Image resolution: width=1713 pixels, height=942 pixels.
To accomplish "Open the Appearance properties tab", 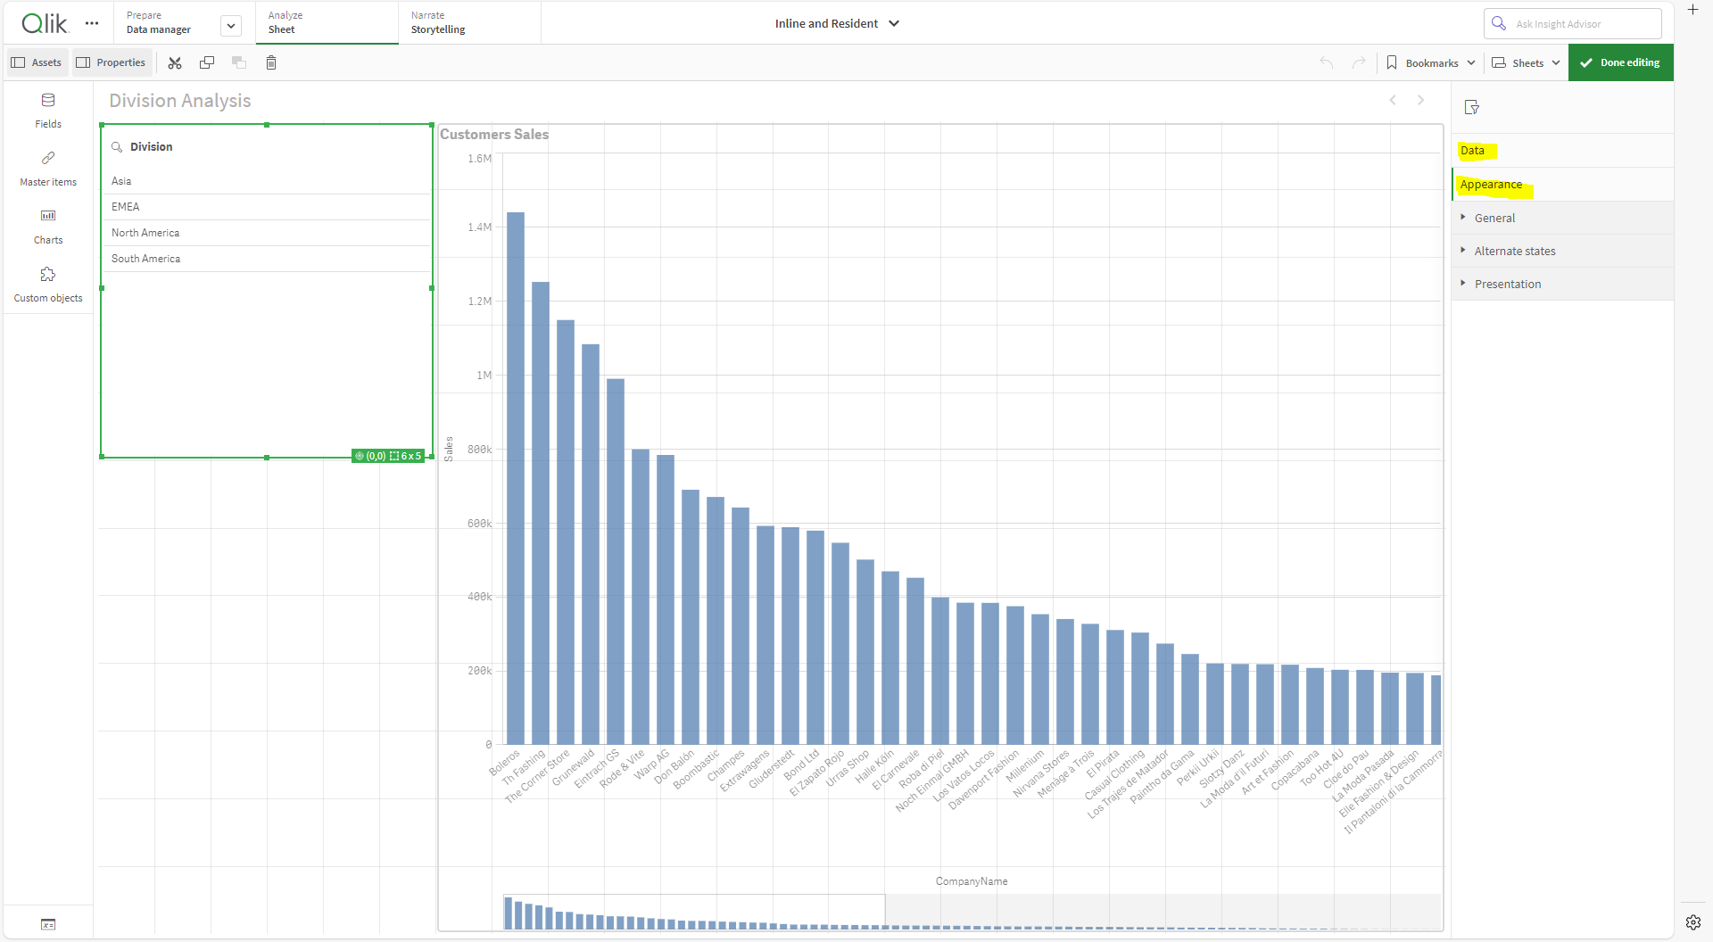I will (x=1562, y=184).
